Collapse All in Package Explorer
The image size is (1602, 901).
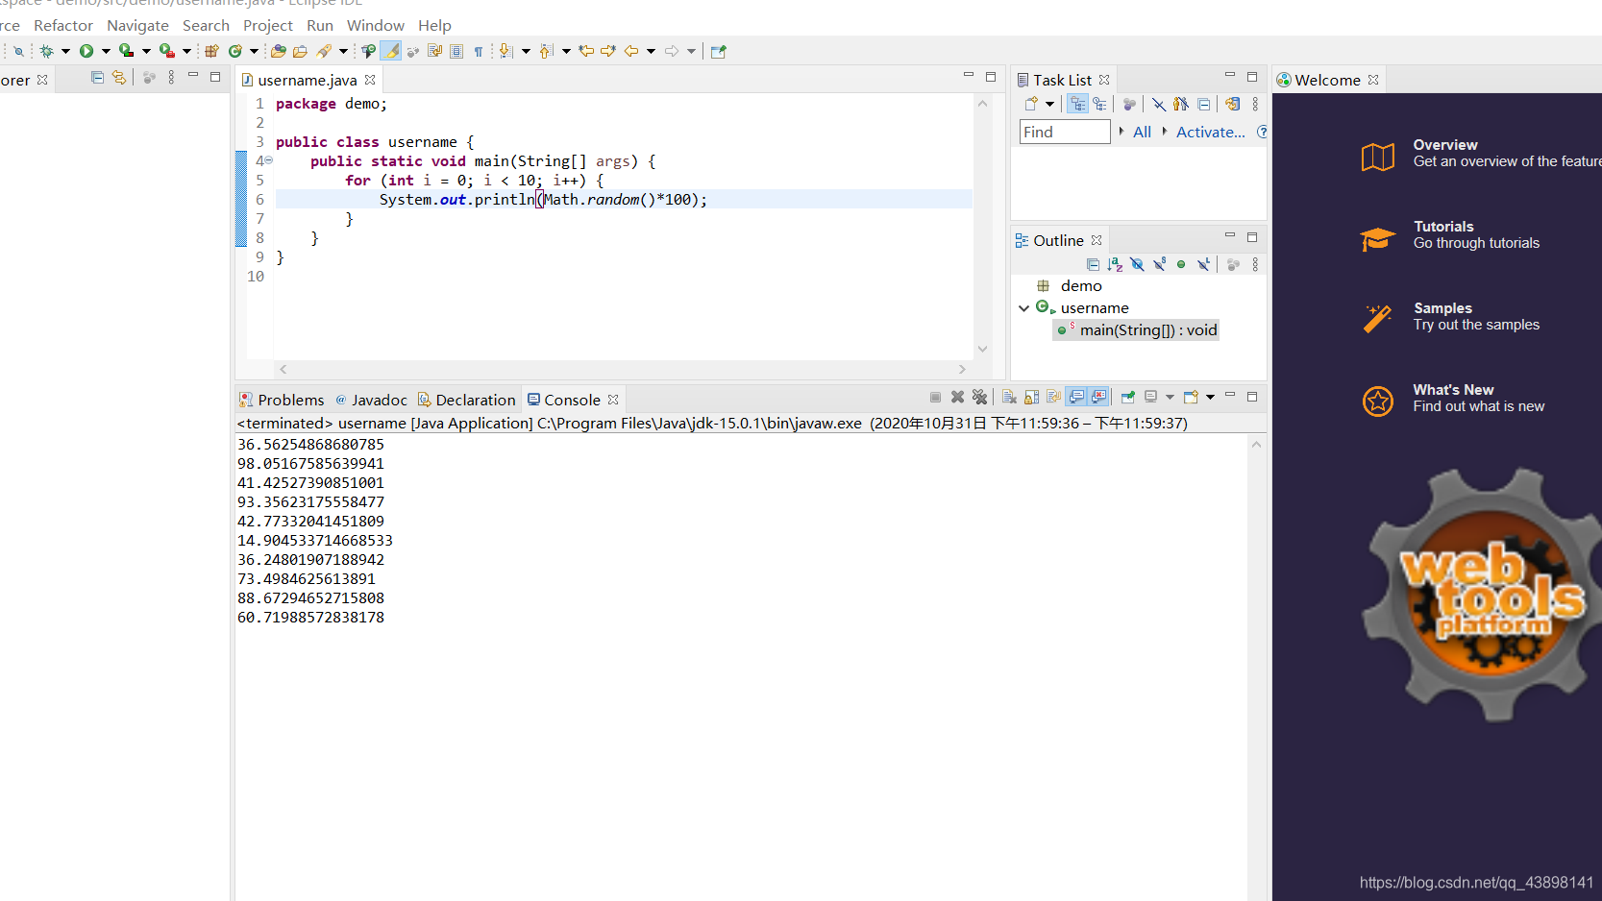tap(97, 78)
